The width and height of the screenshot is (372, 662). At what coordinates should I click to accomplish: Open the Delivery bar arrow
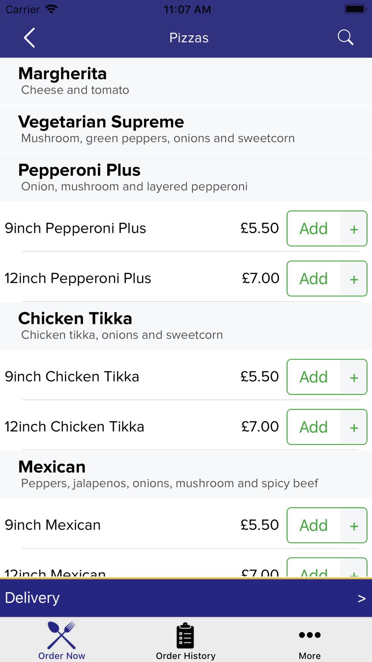pyautogui.click(x=362, y=598)
